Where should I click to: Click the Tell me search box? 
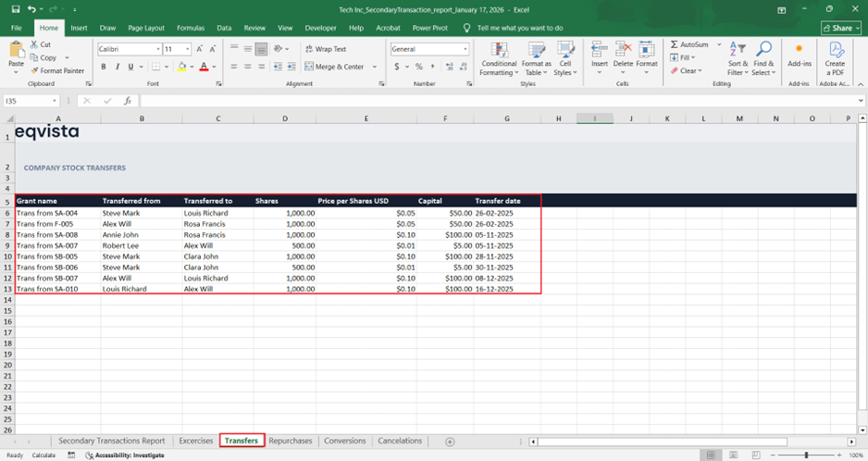click(520, 28)
